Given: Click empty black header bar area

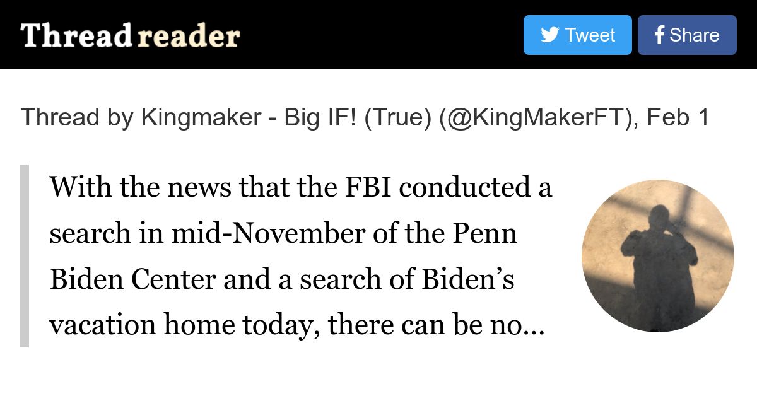Looking at the screenshot, I should (378, 35).
